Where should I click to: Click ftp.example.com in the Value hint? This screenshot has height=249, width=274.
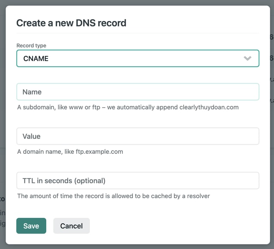(99, 152)
